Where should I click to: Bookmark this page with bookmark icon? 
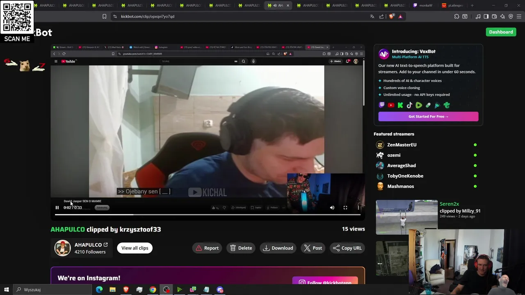(104, 16)
